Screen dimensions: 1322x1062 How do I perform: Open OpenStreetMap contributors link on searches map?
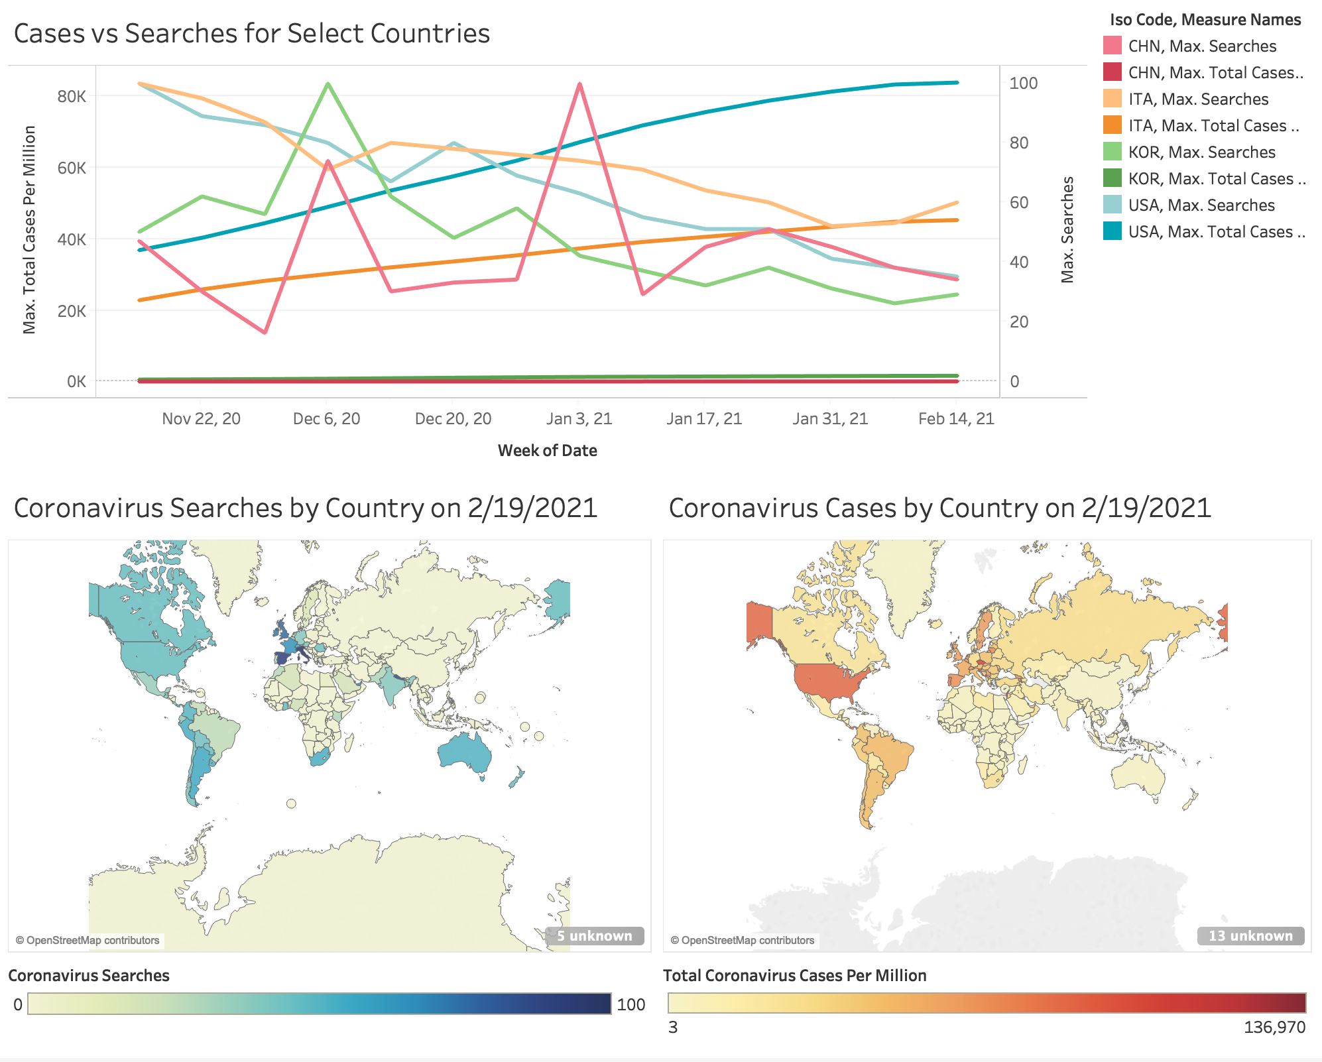(88, 940)
